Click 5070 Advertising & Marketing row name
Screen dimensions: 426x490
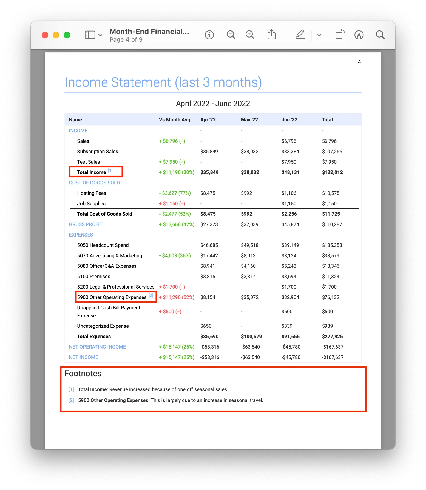[110, 256]
